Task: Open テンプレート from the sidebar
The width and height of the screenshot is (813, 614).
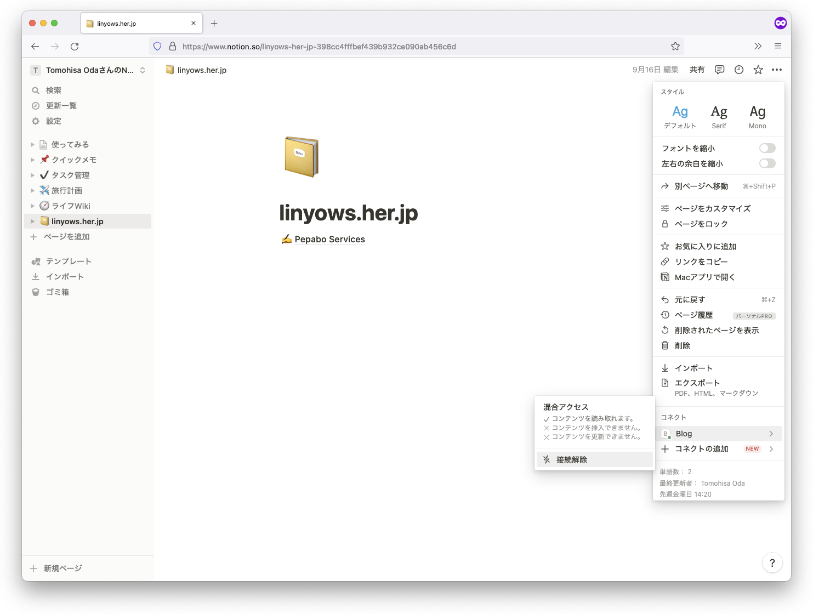Action: click(69, 261)
